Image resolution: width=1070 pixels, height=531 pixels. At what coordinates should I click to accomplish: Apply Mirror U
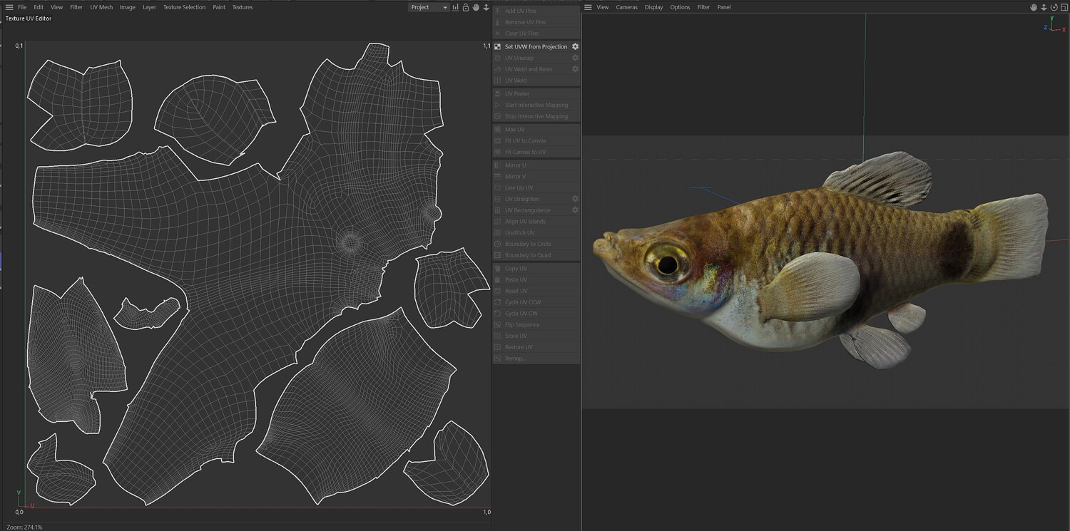click(536, 165)
